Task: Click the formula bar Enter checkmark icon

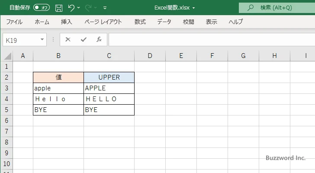Action: click(84, 39)
